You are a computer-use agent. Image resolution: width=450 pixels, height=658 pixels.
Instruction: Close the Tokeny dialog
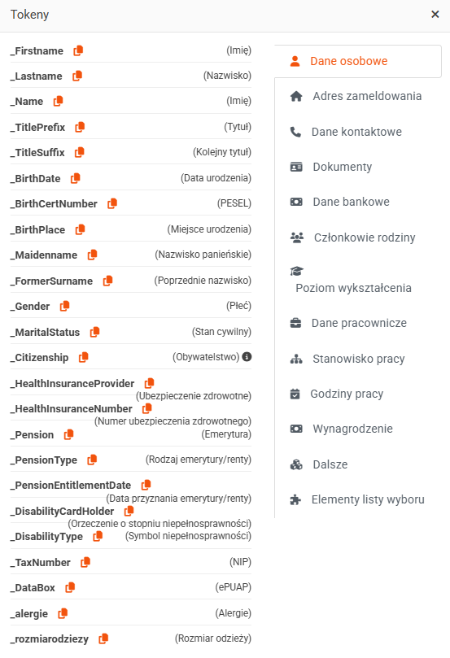coord(435,15)
